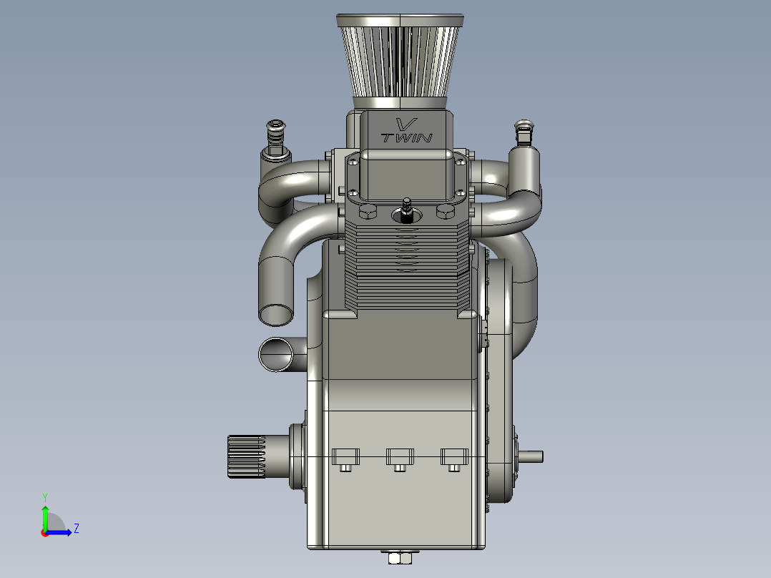
Task: Click the blue Z axis of the triad
Action: (x=60, y=532)
